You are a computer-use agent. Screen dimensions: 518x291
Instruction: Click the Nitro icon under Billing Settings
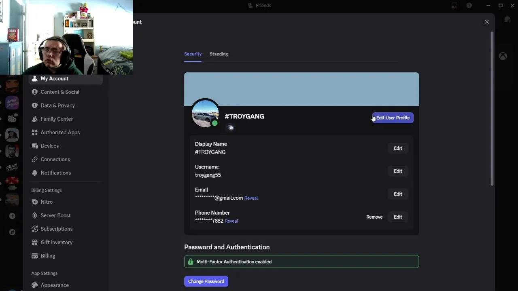(x=34, y=202)
